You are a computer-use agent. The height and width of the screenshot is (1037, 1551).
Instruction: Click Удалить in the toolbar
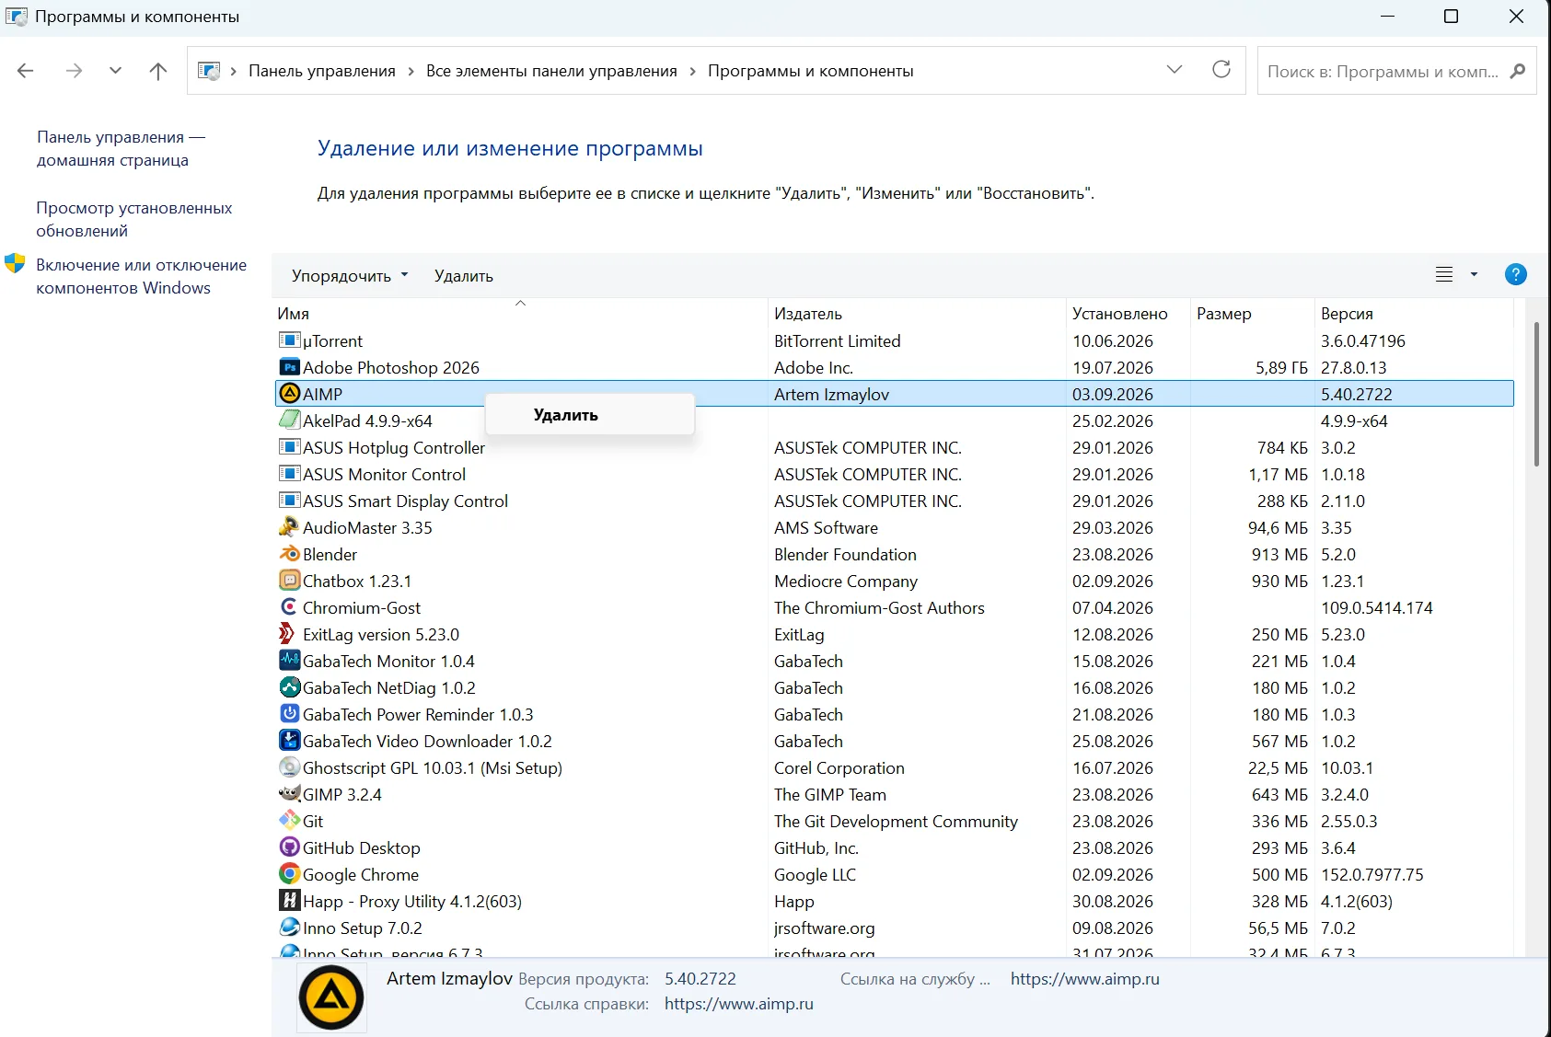464,275
